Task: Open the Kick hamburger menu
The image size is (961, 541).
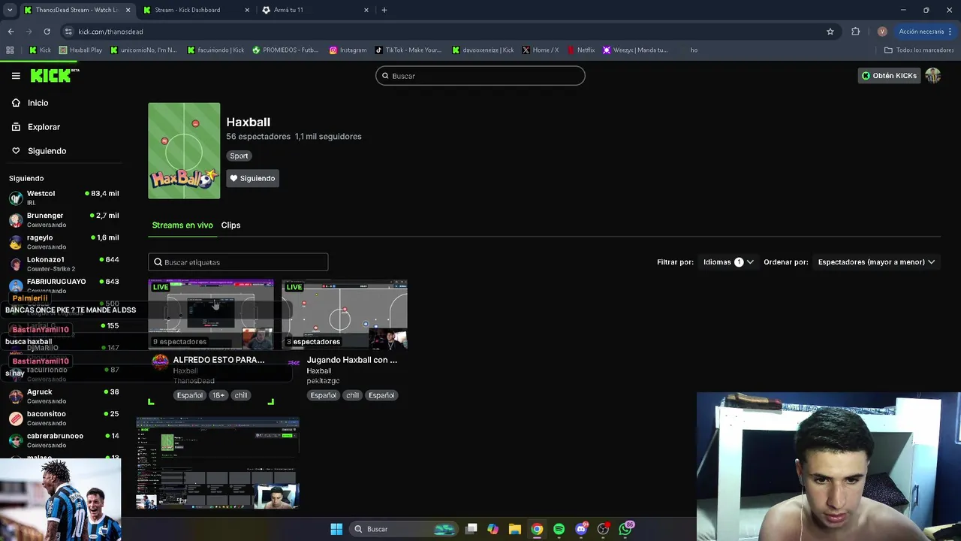Action: pos(16,76)
